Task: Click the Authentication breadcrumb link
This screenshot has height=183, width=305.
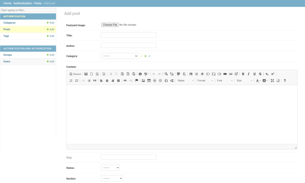Action: click(23, 3)
